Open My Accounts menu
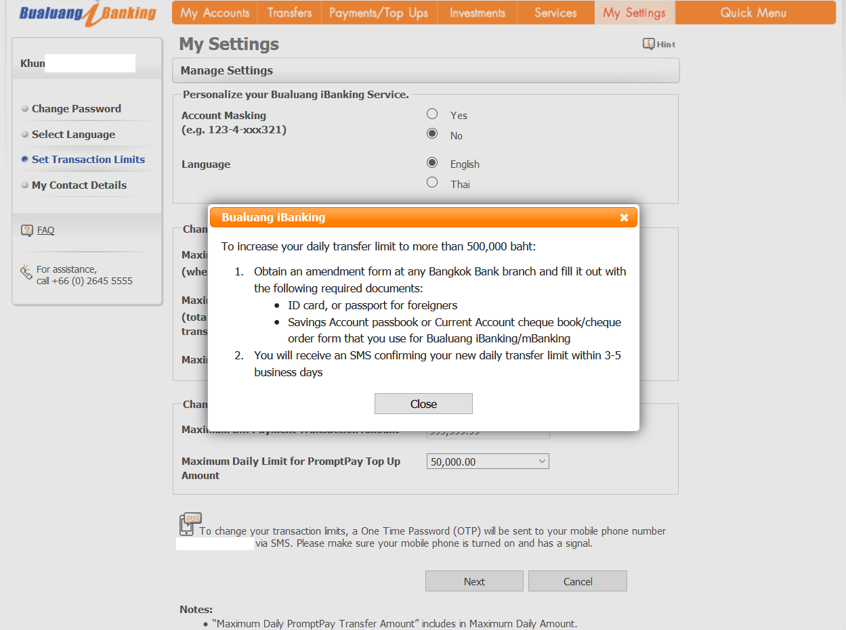This screenshot has height=630, width=846. [215, 13]
